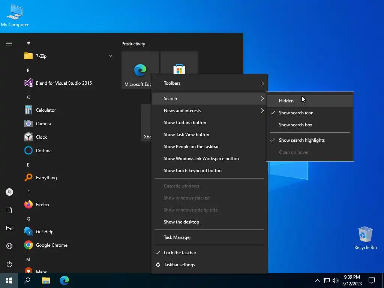Toggle Show Task View button
This screenshot has height=288, width=384.
pyautogui.click(x=209, y=135)
